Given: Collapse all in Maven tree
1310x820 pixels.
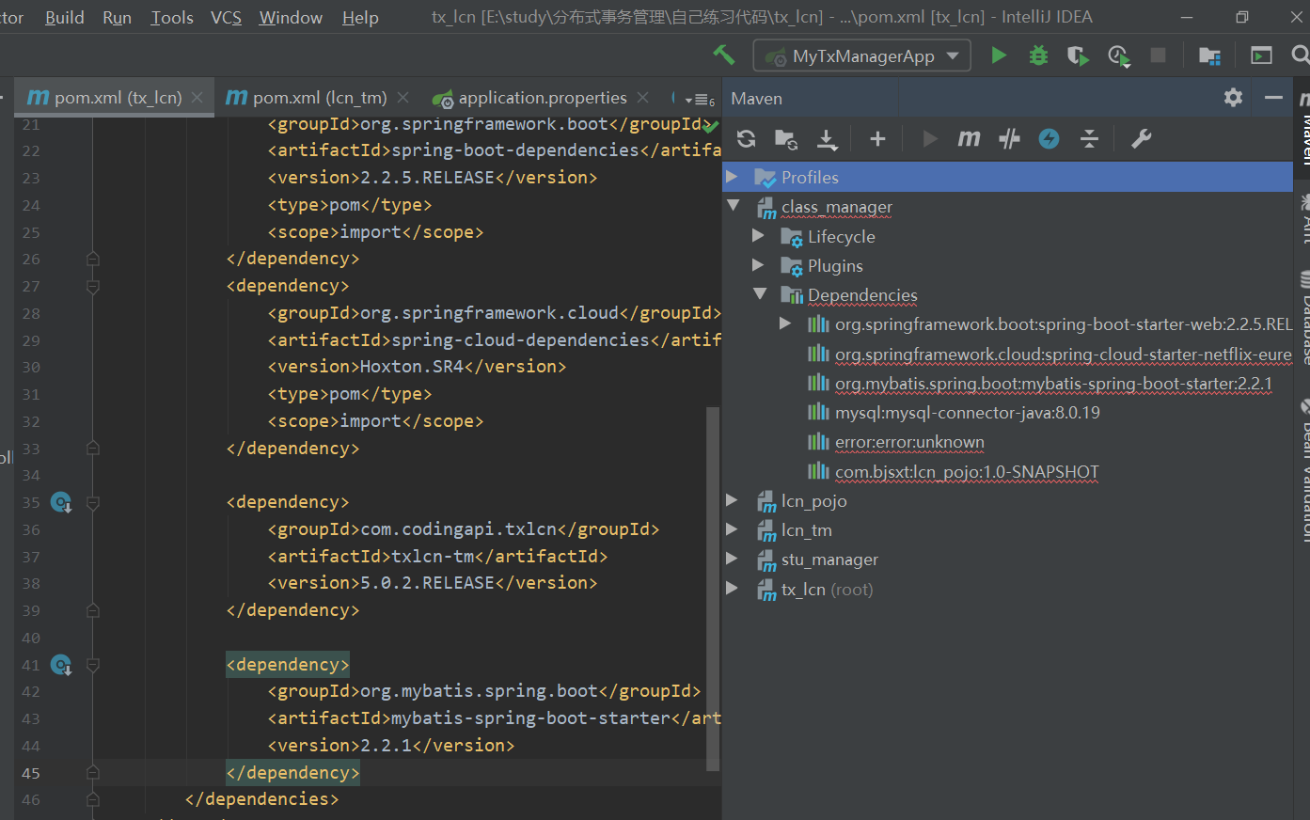Looking at the screenshot, I should coord(1089,139).
